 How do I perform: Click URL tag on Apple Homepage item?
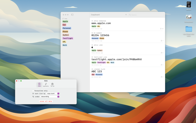coord(99,26)
